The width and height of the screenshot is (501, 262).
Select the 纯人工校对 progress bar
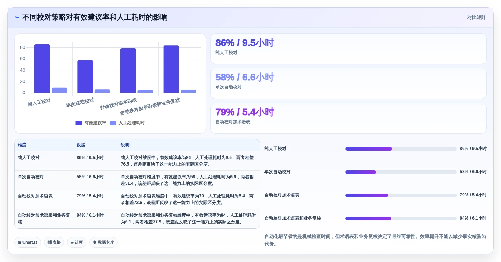coord(401,149)
